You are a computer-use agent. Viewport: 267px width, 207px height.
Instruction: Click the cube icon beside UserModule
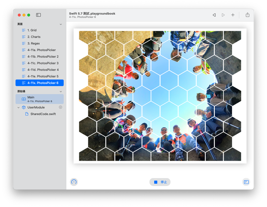24,107
